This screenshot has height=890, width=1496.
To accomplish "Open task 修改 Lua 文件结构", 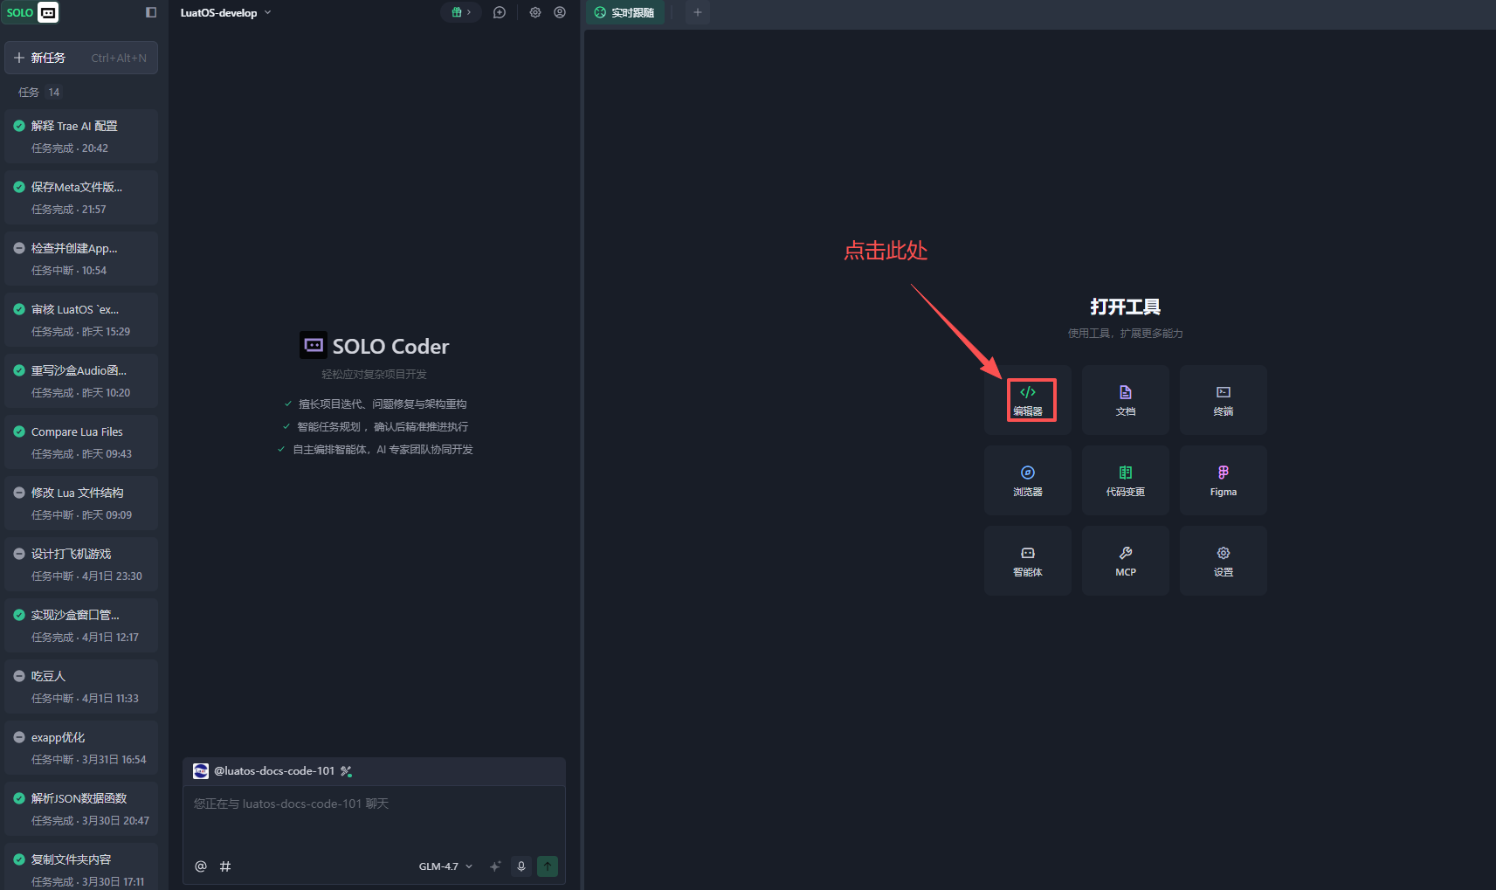I will click(81, 503).
